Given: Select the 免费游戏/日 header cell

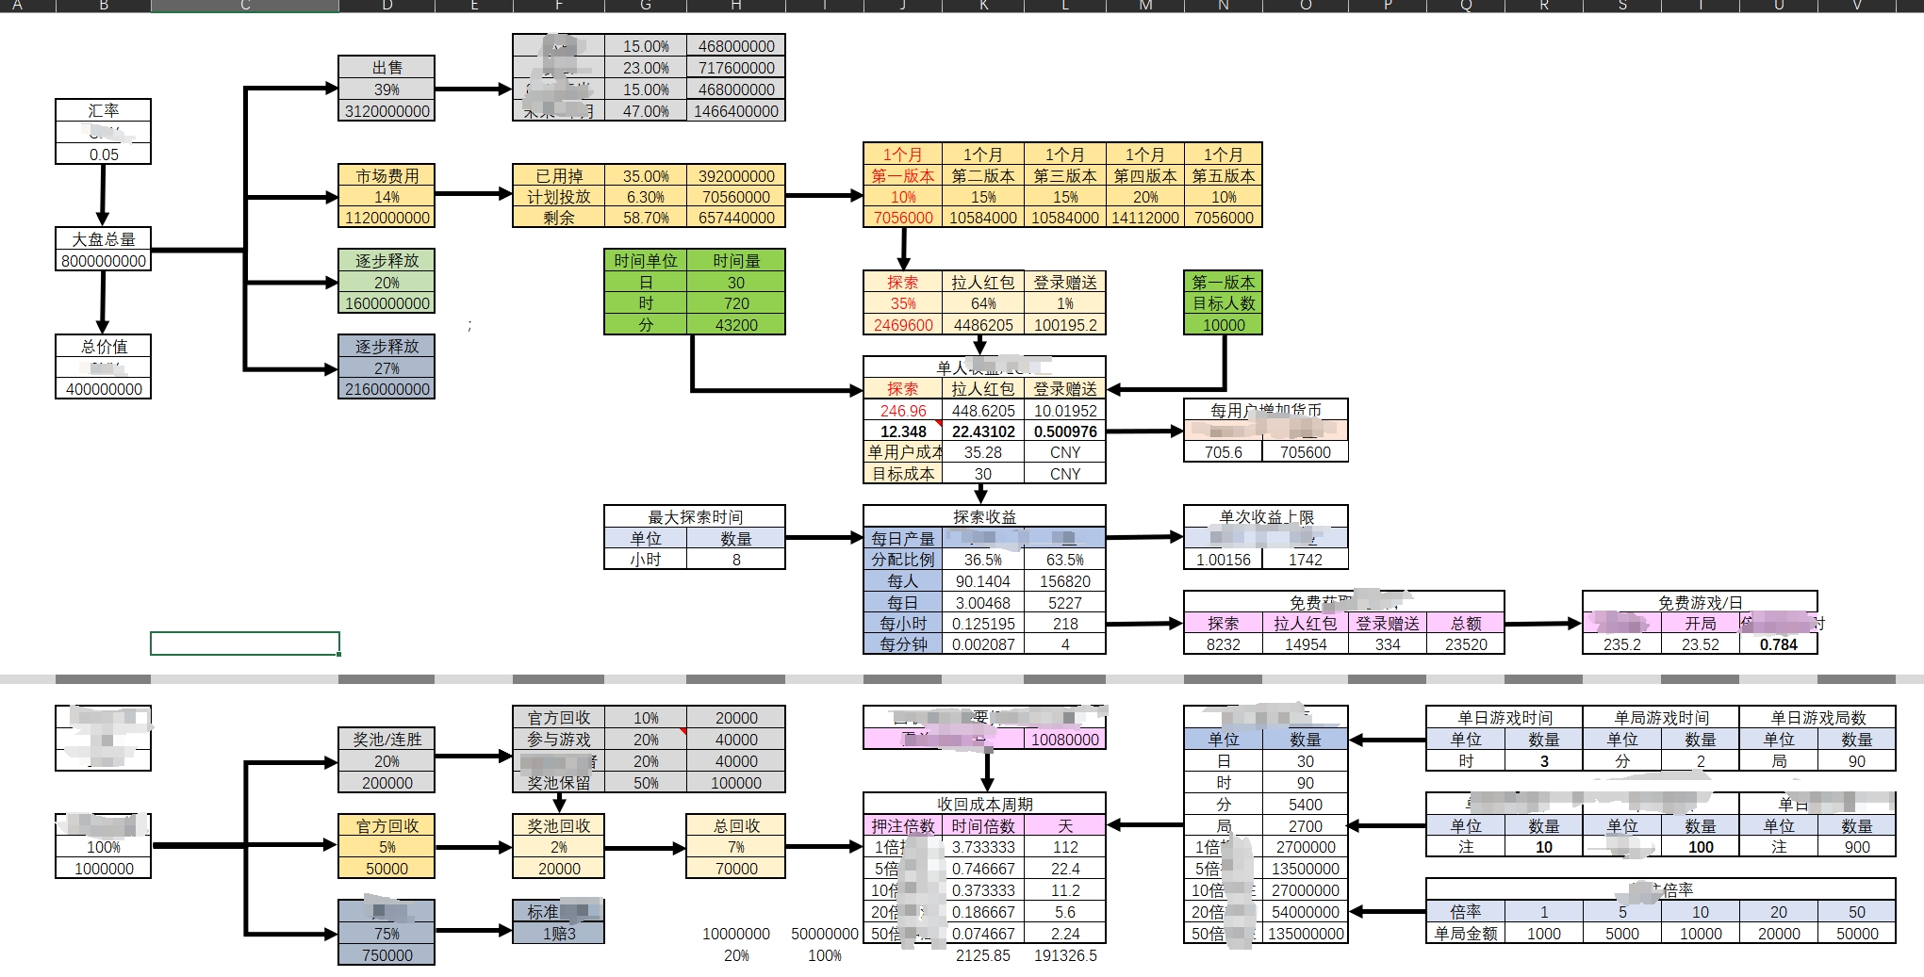Looking at the screenshot, I should click(x=1700, y=603).
